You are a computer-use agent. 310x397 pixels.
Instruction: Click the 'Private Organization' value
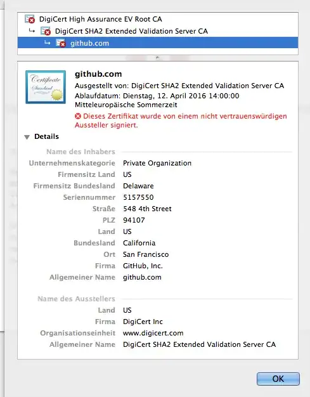point(157,163)
